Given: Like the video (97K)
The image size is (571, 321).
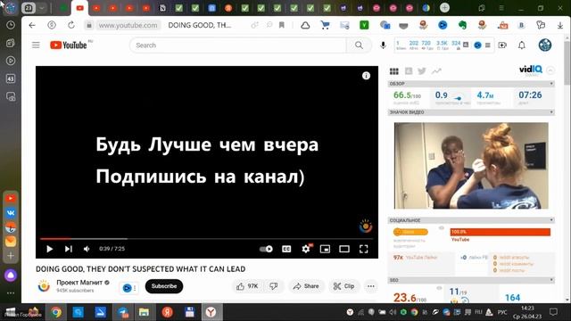Looking at the screenshot, I should (247, 286).
